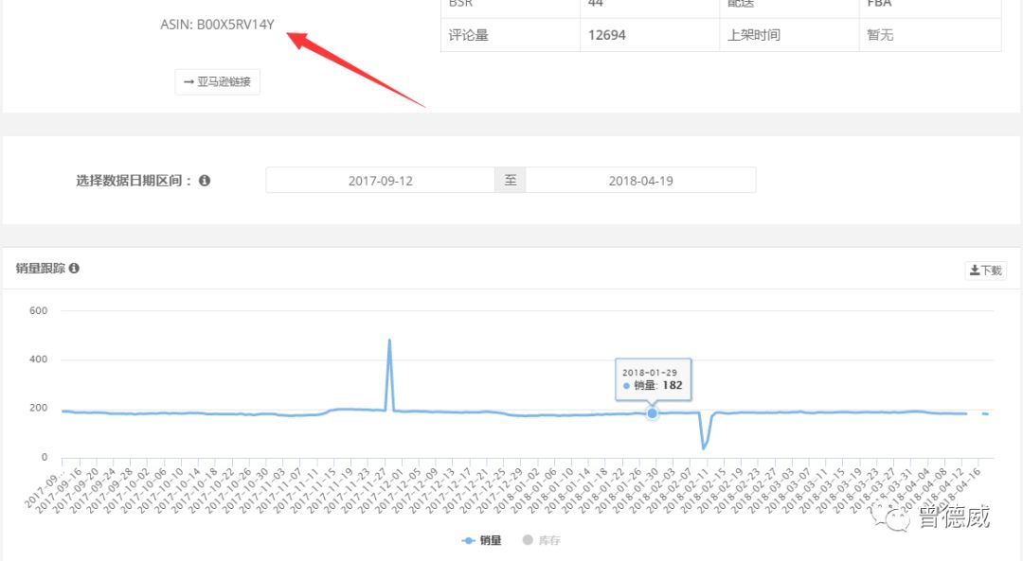Screen dimensions: 1023x561
Task: Toggle the 销量 series in the legend
Action: tap(482, 540)
